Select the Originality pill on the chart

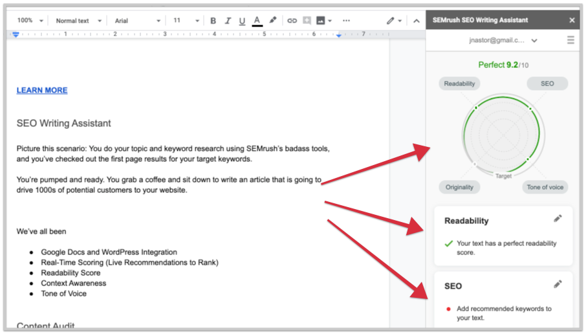coord(459,187)
